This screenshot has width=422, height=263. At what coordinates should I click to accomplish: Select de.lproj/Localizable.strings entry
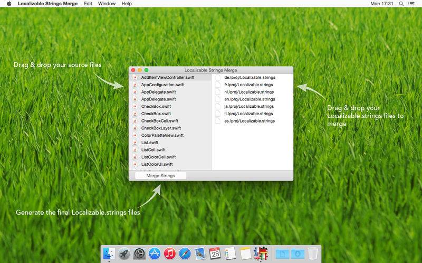(x=253, y=77)
